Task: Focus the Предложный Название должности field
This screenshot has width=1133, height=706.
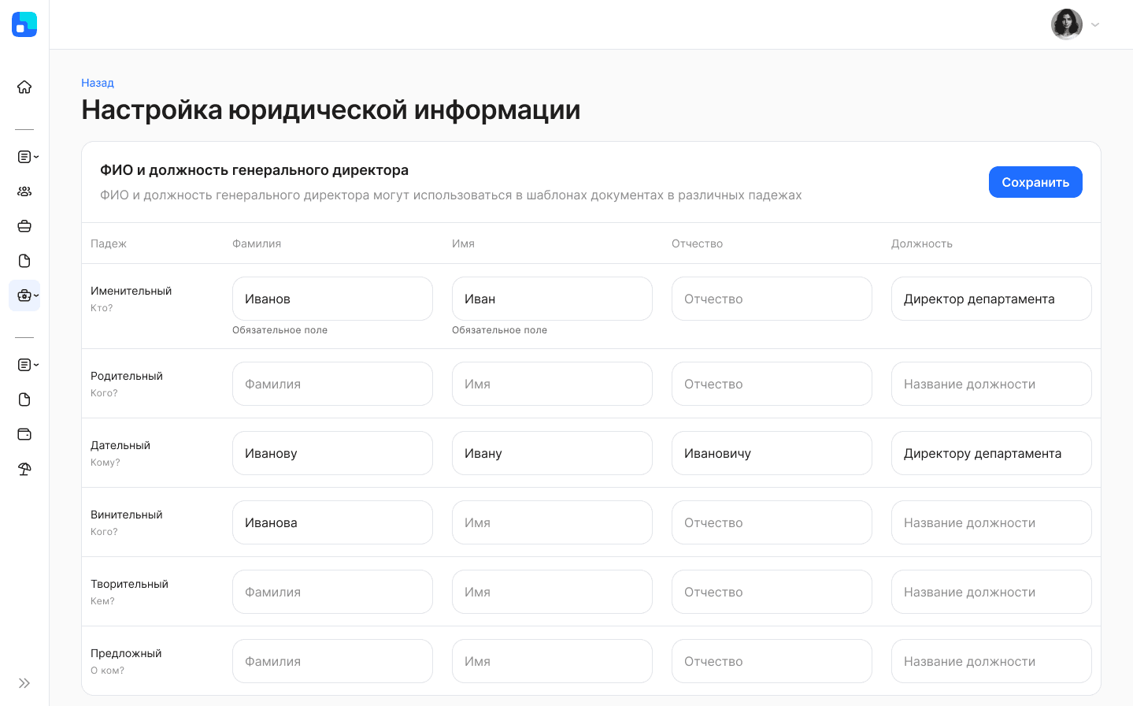Action: [x=991, y=661]
